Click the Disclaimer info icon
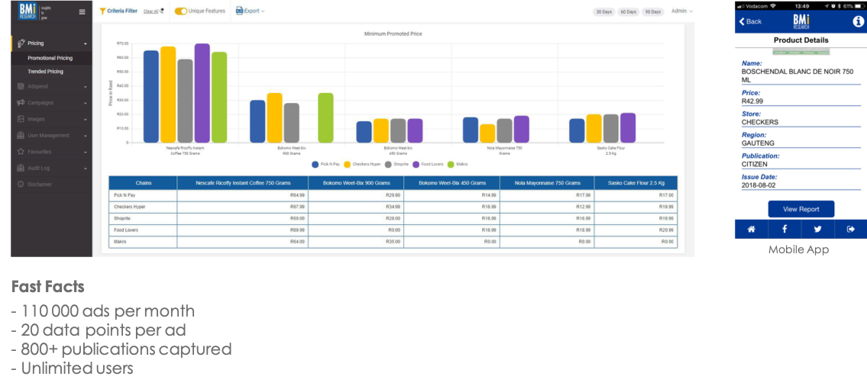This screenshot has width=867, height=386. click(x=21, y=185)
